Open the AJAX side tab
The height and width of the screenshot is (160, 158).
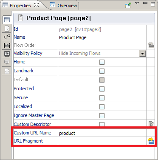pyautogui.click(x=7, y=37)
